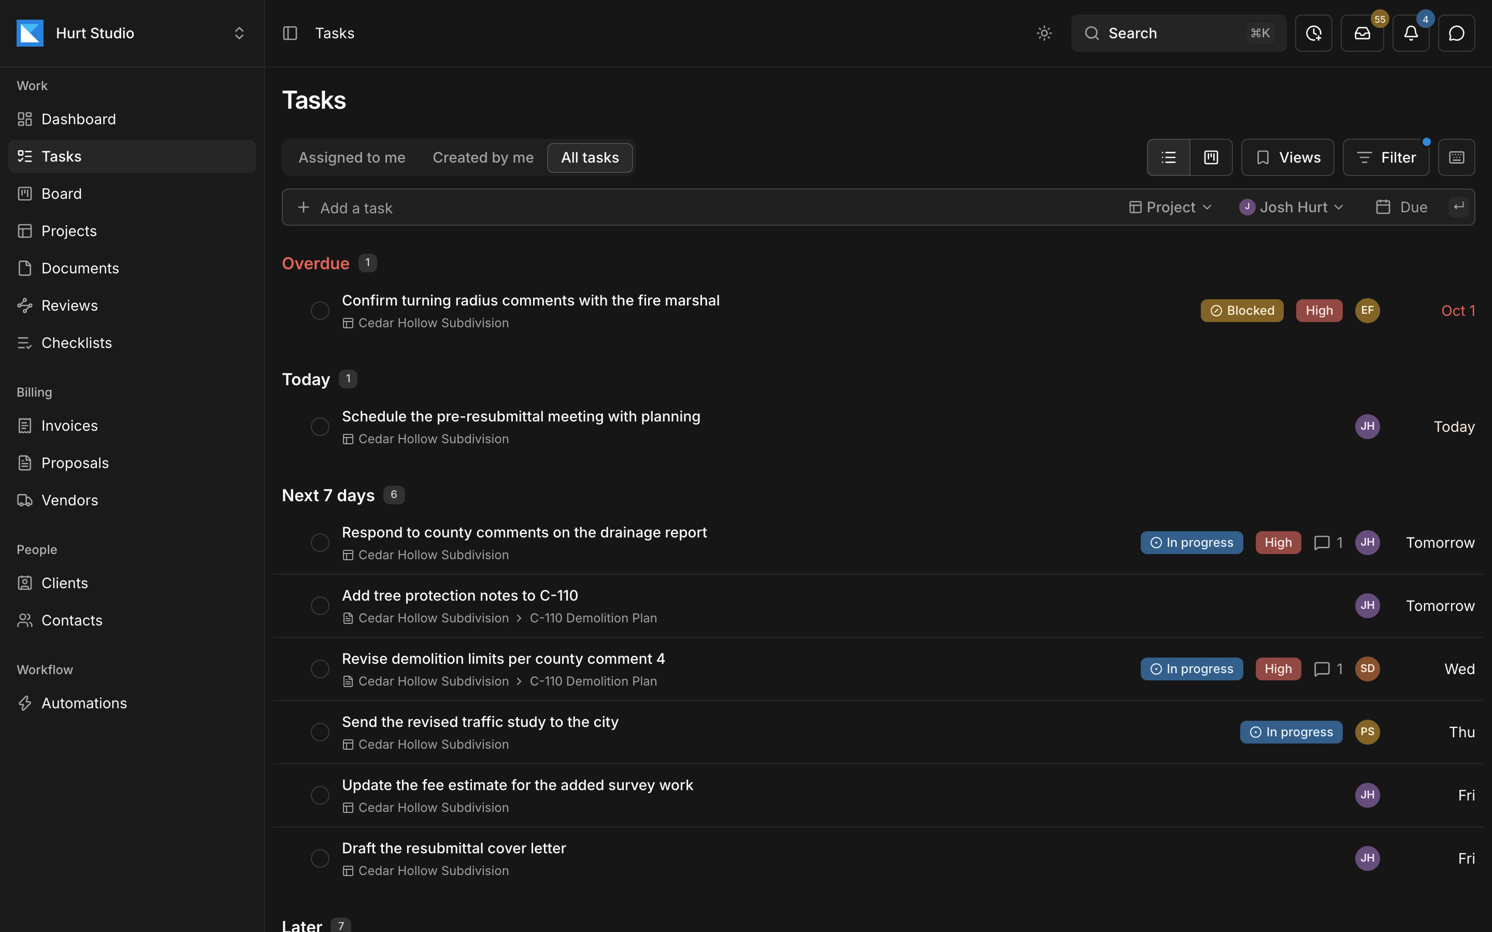This screenshot has width=1492, height=932.
Task: Click EF assignee avatar on fire marshal task
Action: coord(1367,311)
